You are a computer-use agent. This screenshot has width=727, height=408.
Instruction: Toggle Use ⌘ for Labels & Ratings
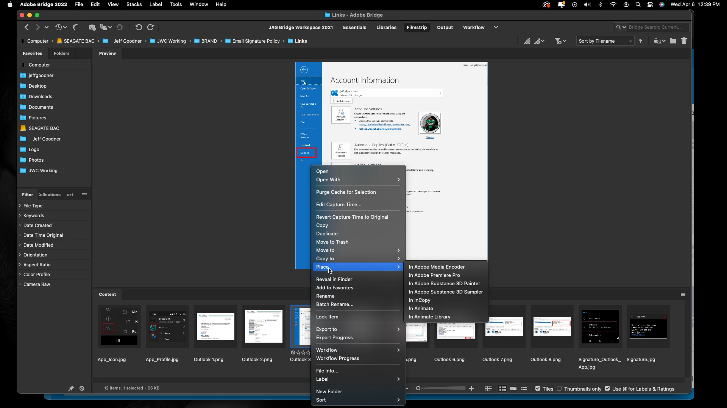[x=607, y=389]
